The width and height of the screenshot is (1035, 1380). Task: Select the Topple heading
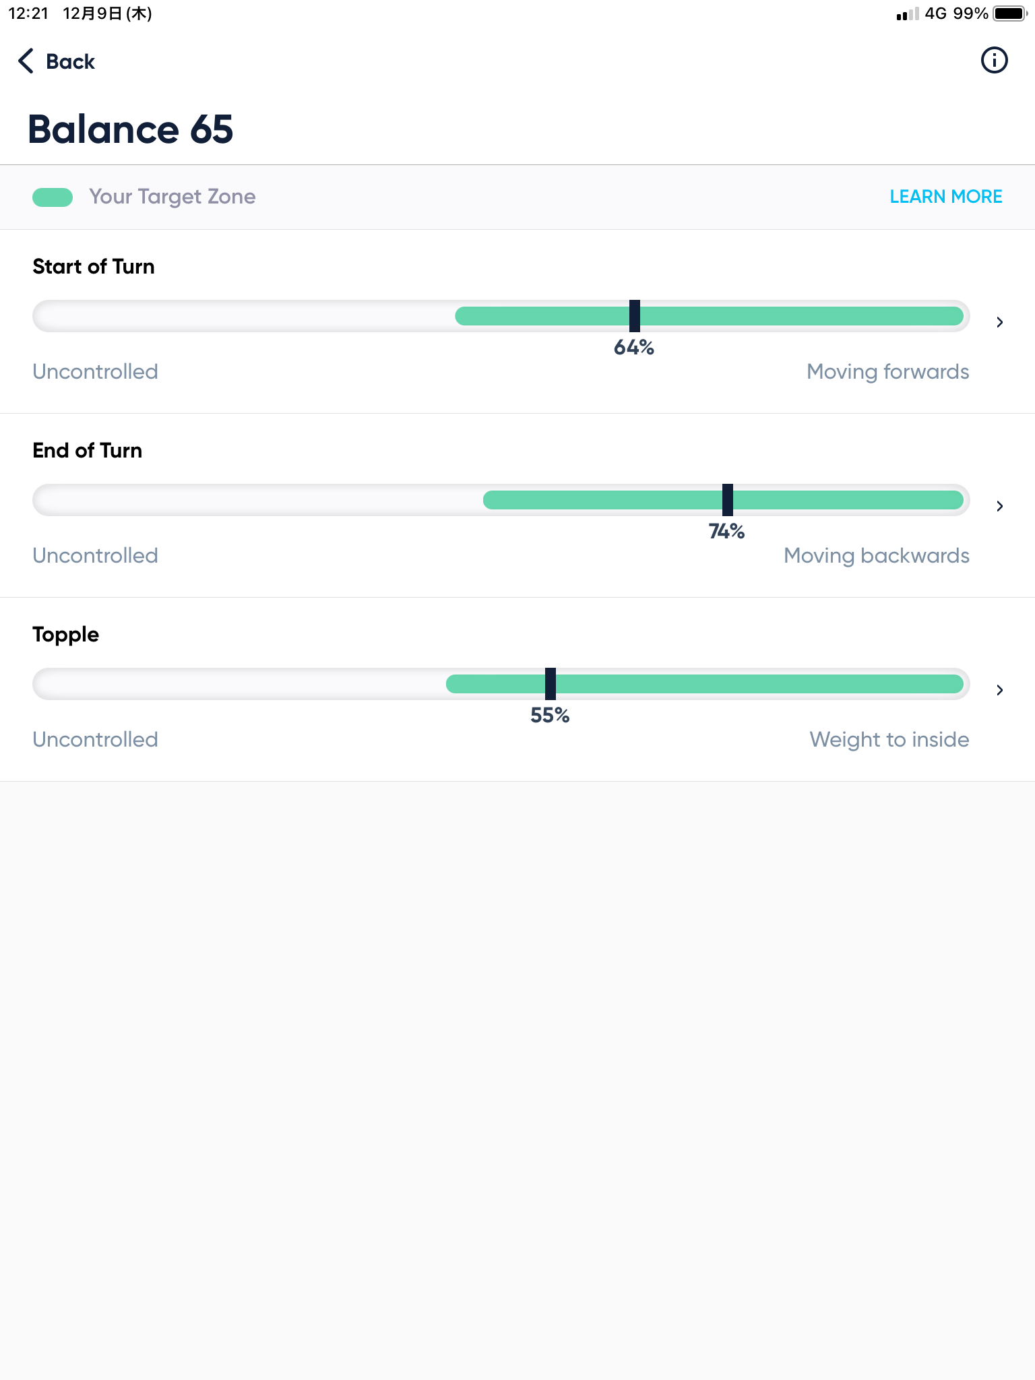pyautogui.click(x=66, y=635)
